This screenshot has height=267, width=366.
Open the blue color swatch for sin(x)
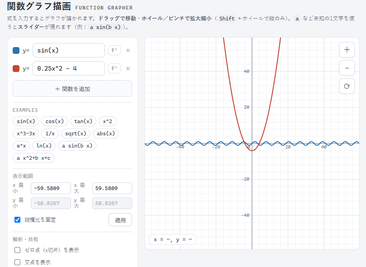(16, 50)
